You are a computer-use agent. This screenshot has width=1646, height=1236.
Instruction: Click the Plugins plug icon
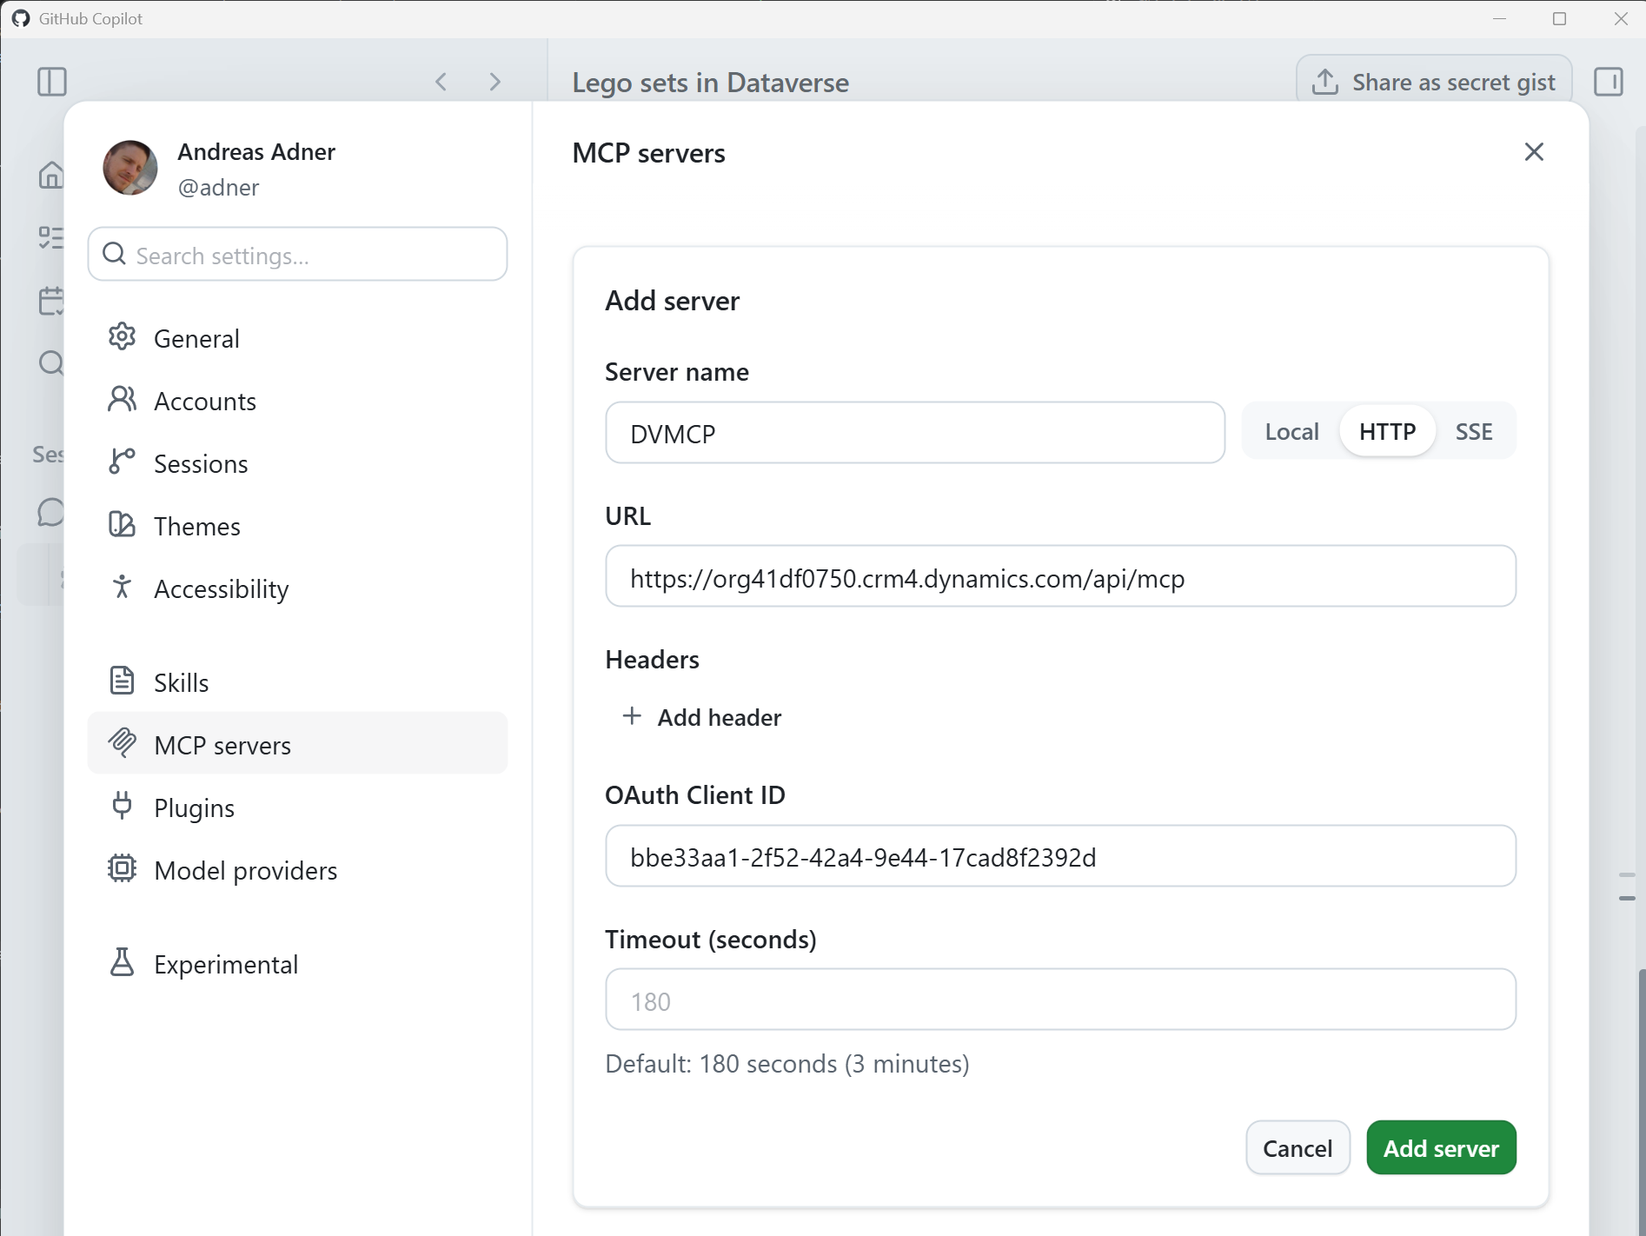tap(123, 807)
